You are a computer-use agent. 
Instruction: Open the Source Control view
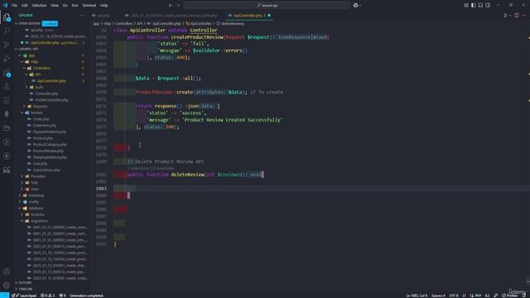7,45
